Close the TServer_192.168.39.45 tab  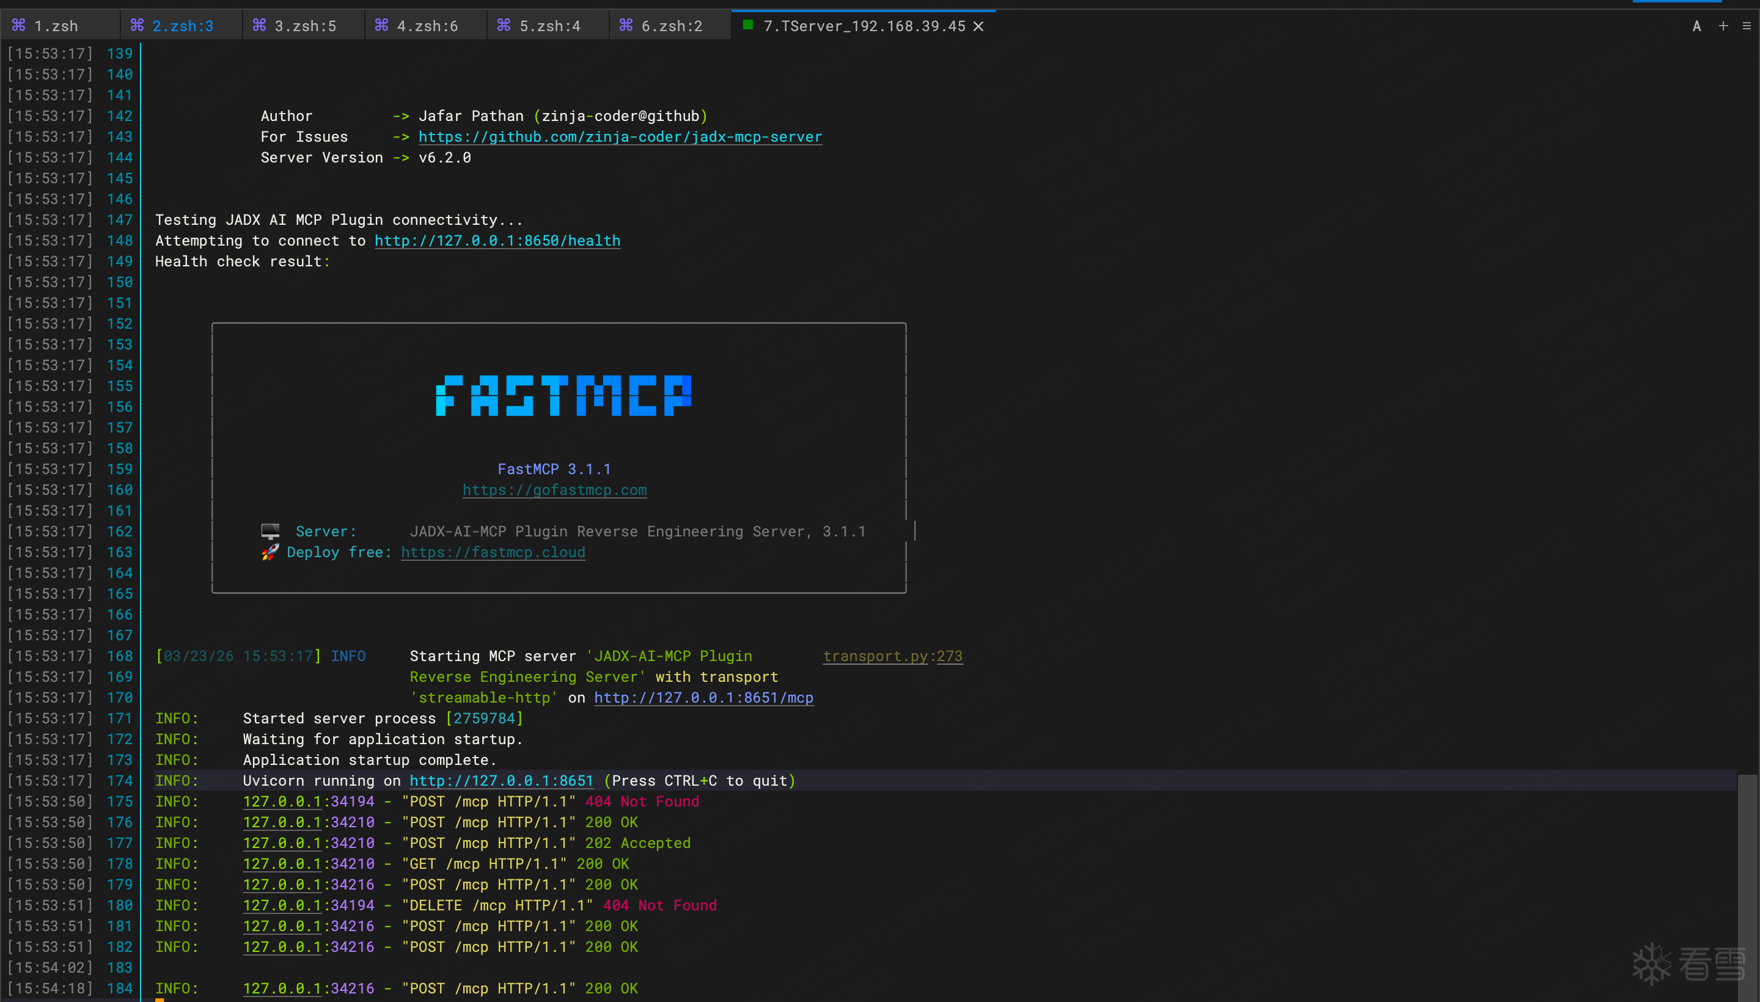pyautogui.click(x=978, y=26)
